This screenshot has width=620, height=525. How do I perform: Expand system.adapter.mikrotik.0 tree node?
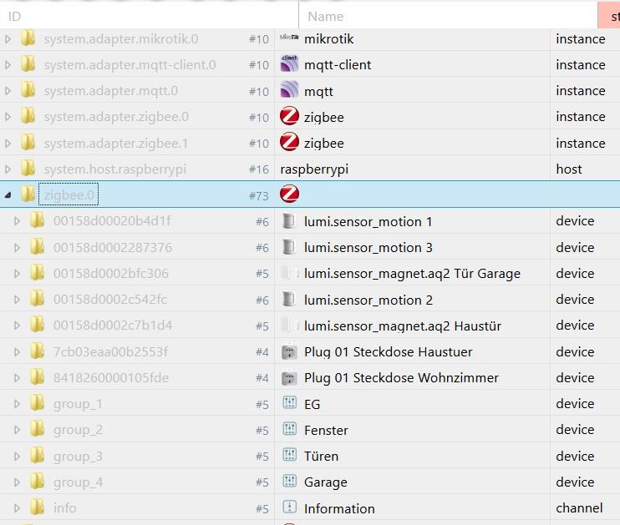tap(8, 39)
